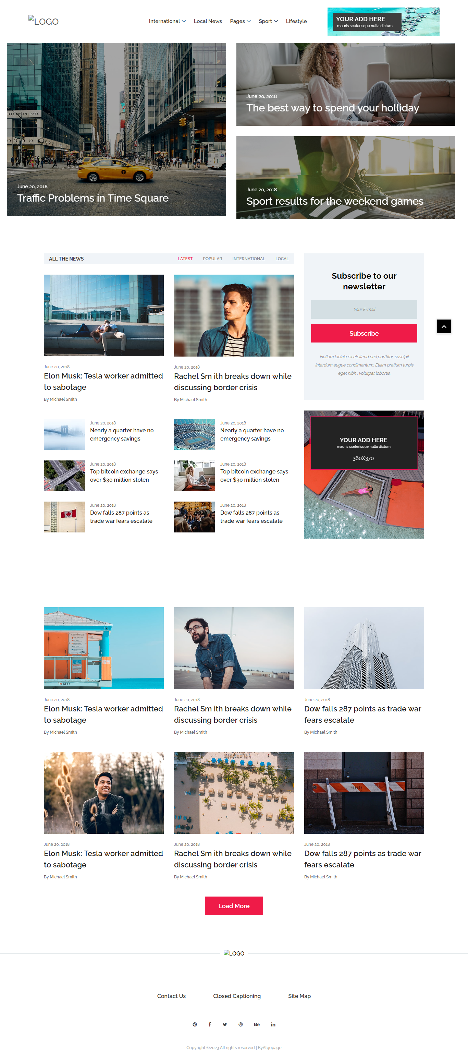
Task: Open the Twitter footer icon
Action: 225,1024
